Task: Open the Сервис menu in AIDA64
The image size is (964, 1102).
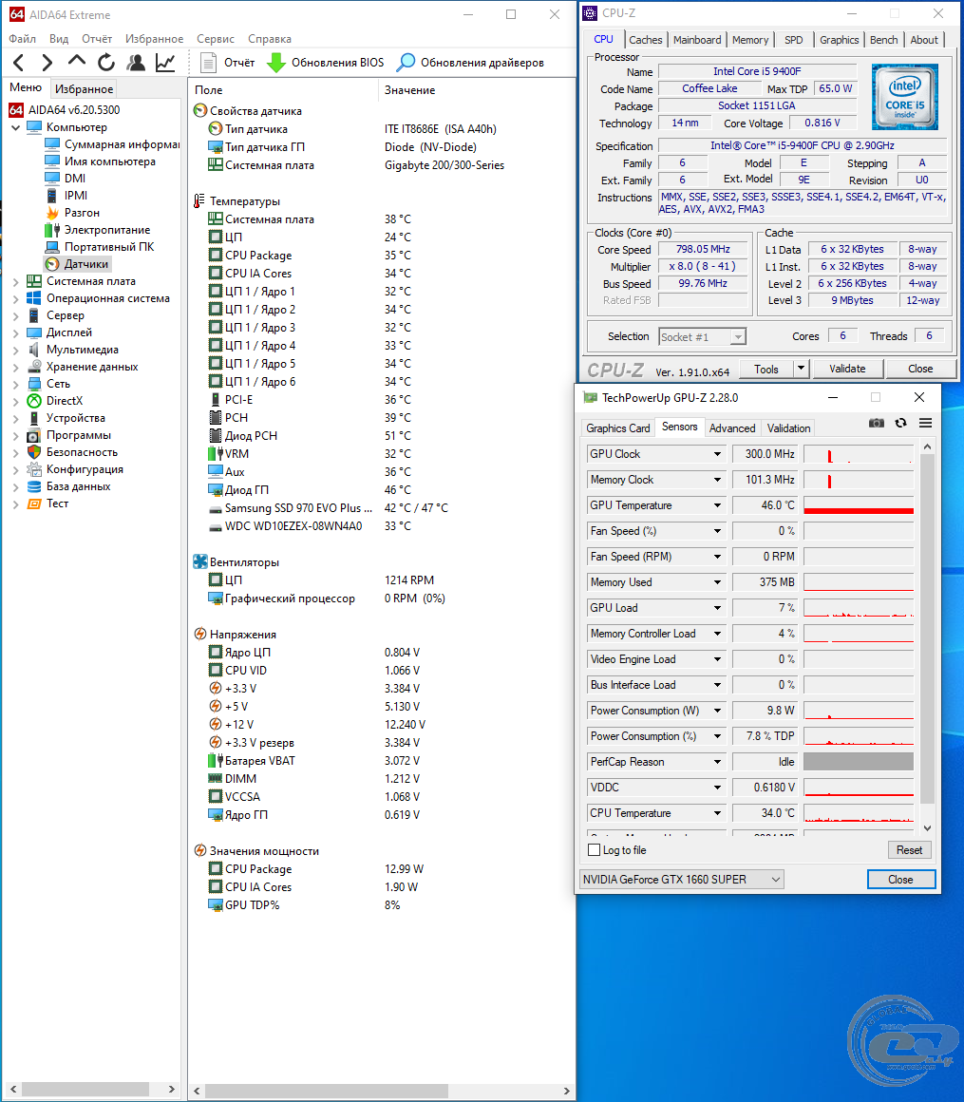Action: pyautogui.click(x=216, y=39)
